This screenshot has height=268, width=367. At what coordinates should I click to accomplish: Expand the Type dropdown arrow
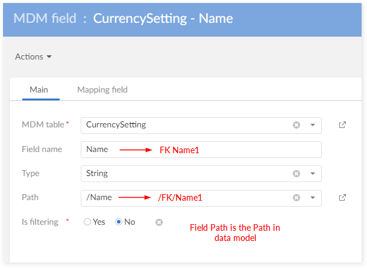point(313,174)
